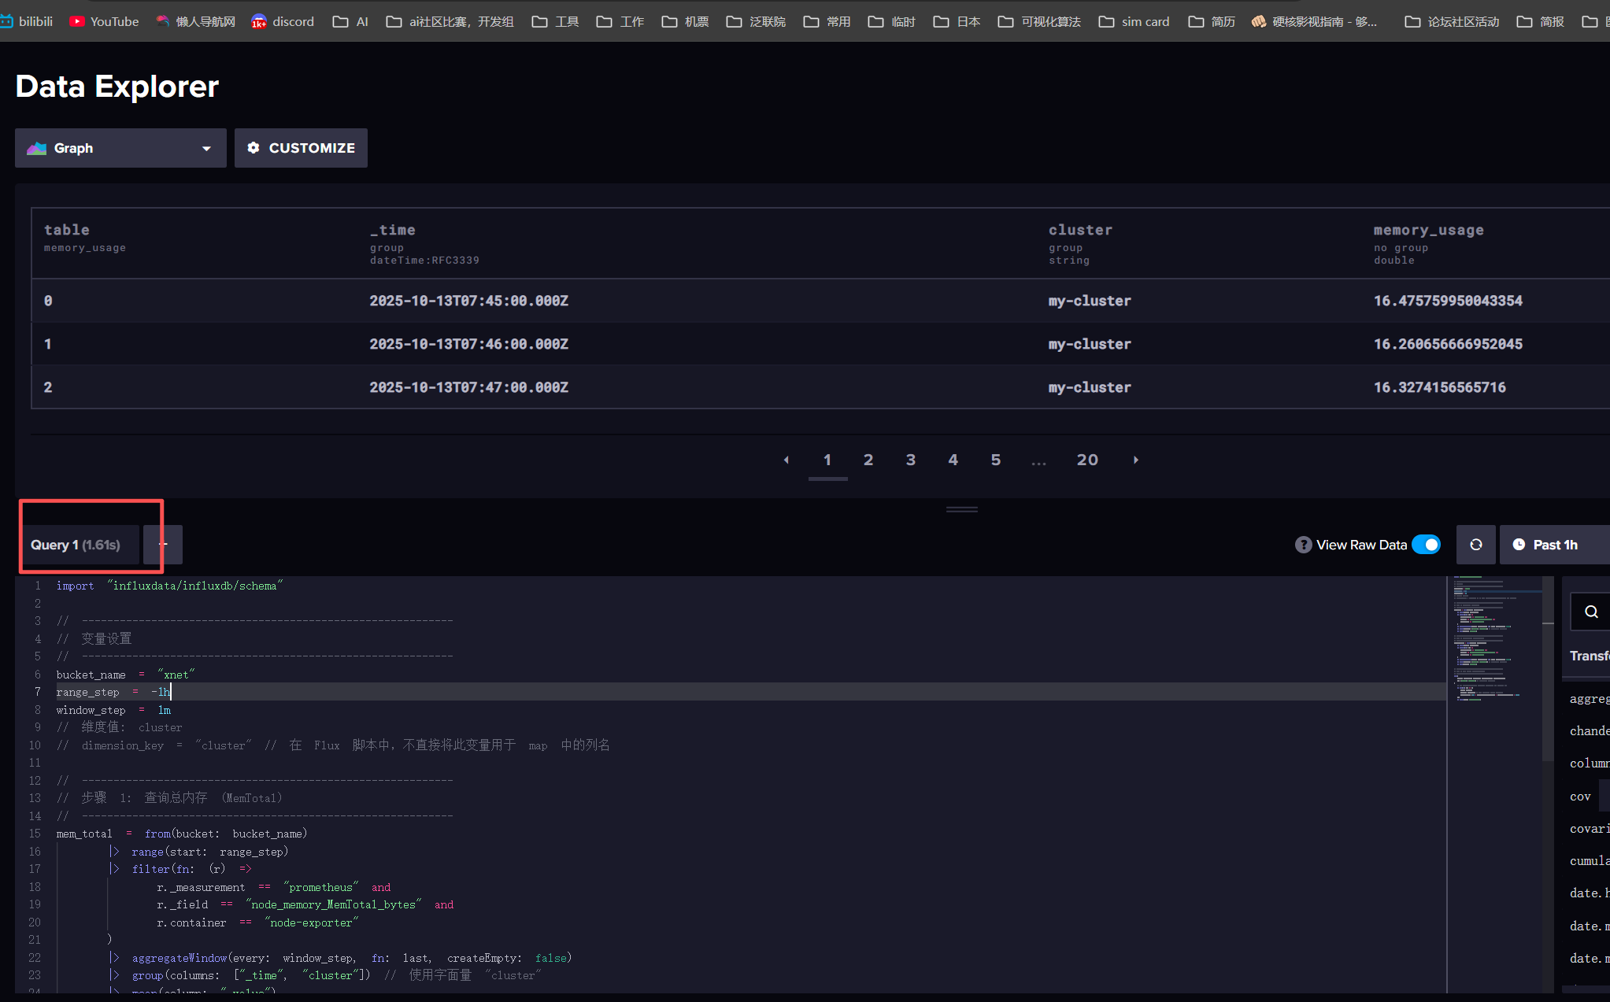Click the View Raw Data help icon
This screenshot has height=1002, width=1610.
click(x=1303, y=545)
